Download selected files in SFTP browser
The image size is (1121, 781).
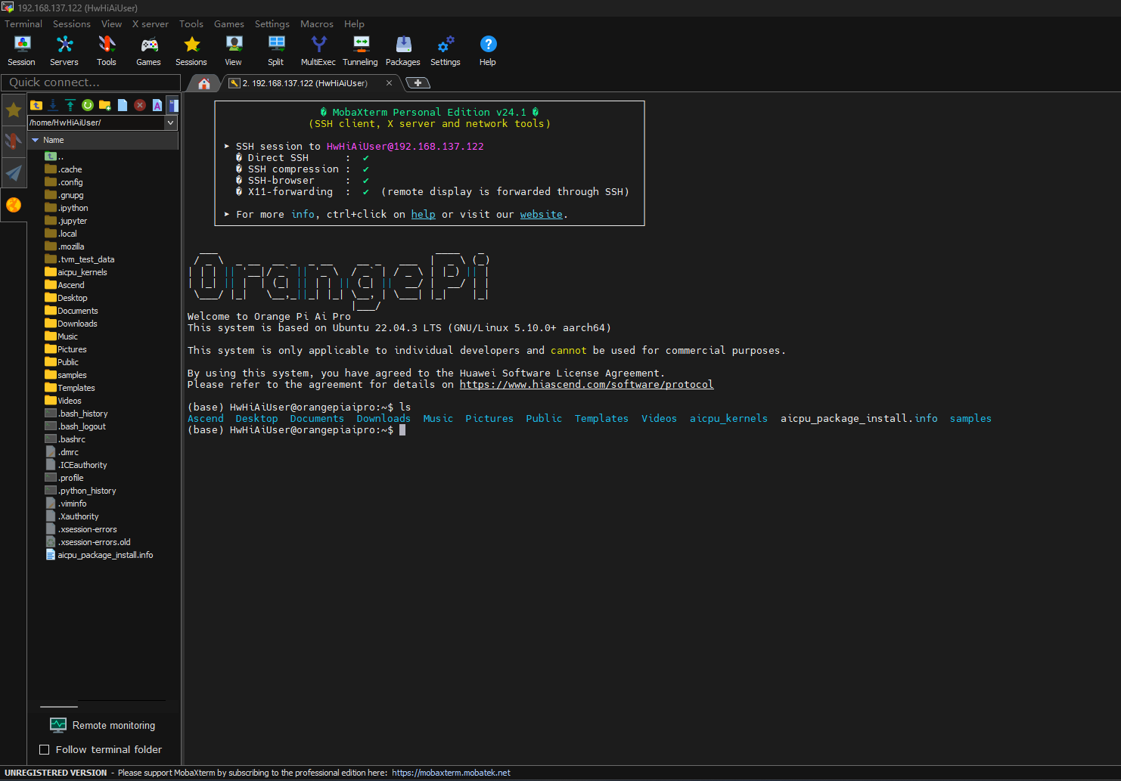pos(53,105)
